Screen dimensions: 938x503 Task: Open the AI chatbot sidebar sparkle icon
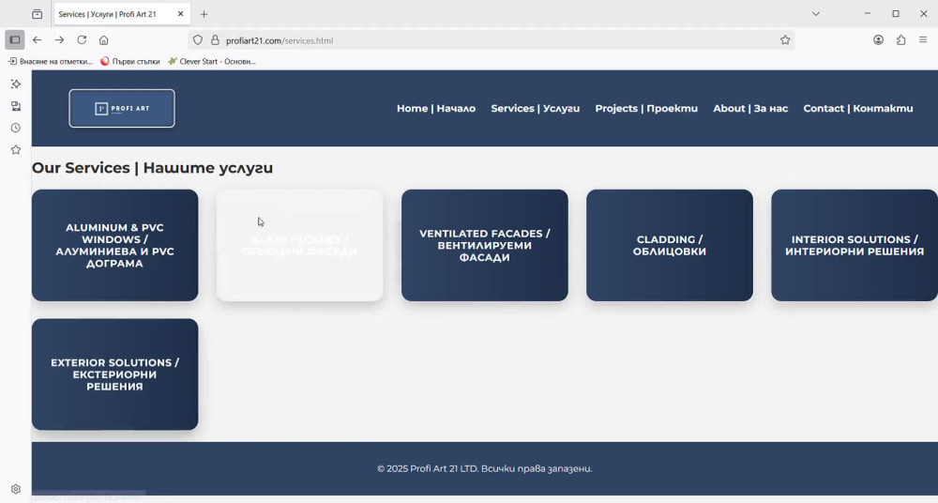tap(16, 84)
